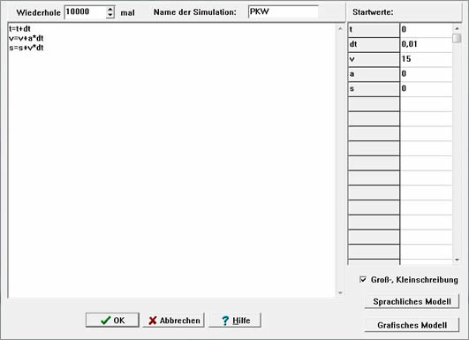Viewport: 469px width, 340px height.
Task: Select the equation line v=v+a*dt
Action: pos(26,38)
